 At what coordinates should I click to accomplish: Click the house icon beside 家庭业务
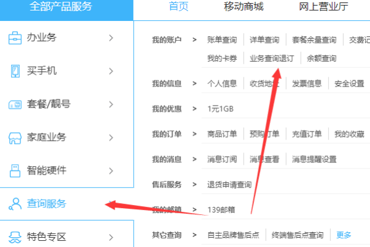click(x=15, y=138)
